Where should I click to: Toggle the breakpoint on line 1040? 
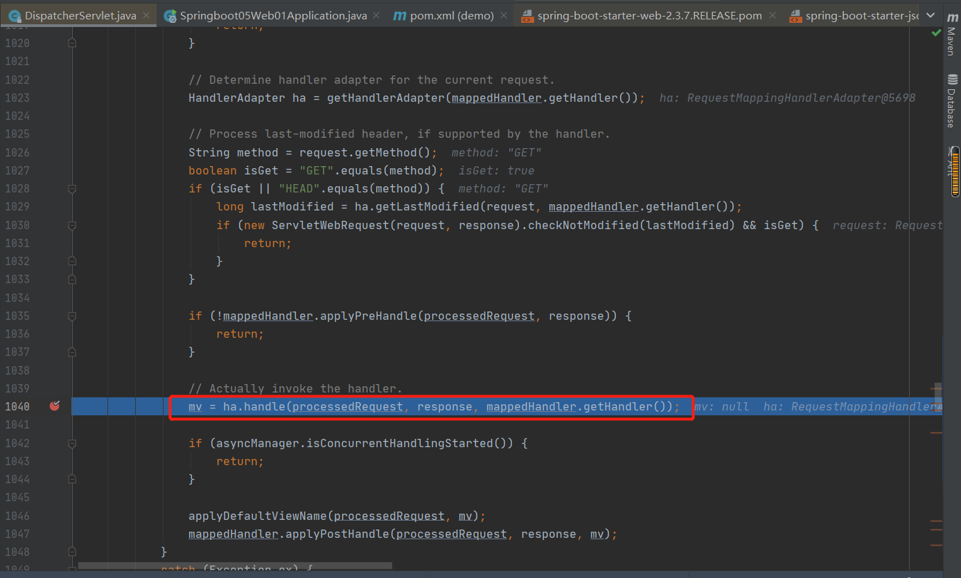[55, 406]
